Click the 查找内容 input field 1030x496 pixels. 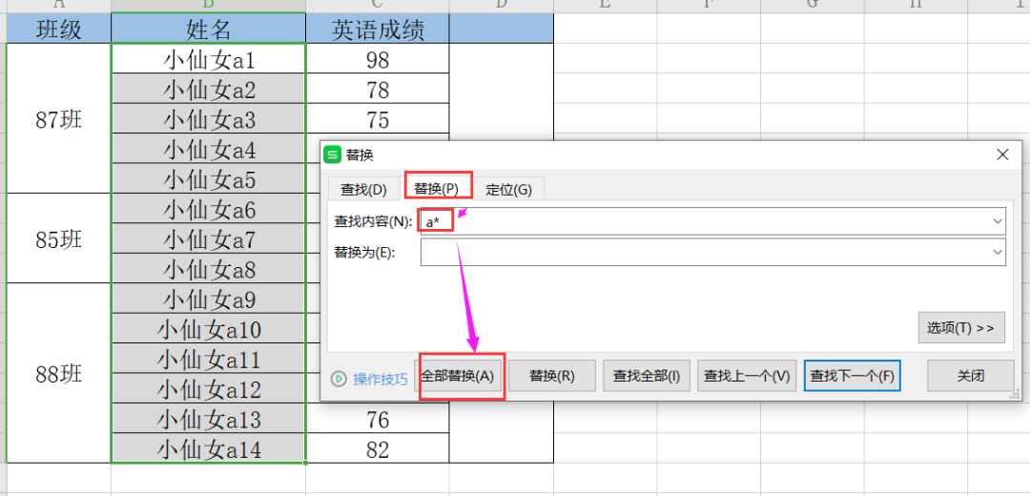pyautogui.click(x=715, y=222)
